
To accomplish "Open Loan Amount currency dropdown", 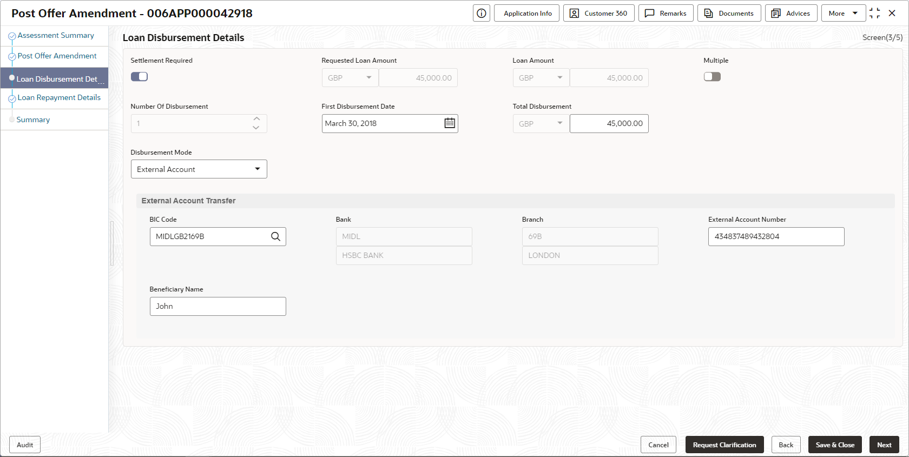I will coord(541,78).
